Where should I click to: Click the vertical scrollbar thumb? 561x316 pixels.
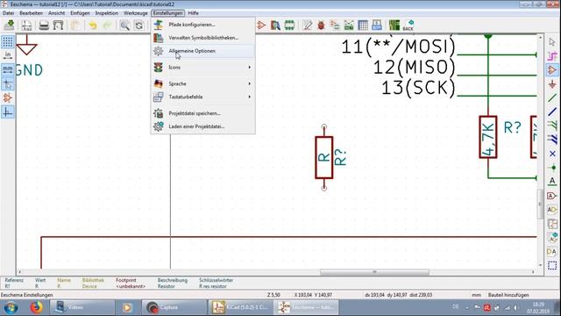pyautogui.click(x=540, y=204)
